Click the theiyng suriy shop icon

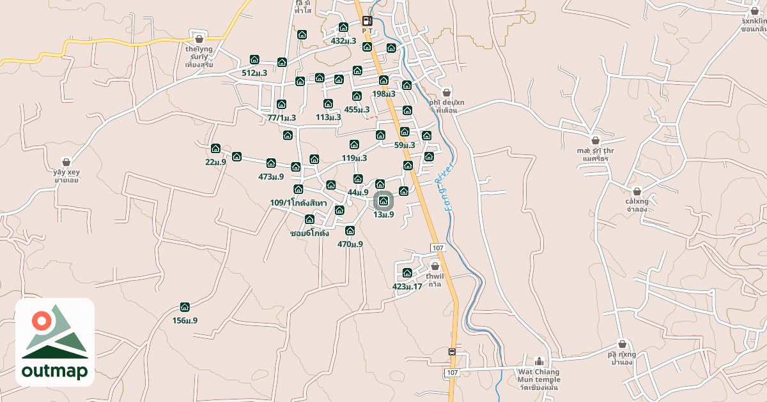tap(199, 38)
